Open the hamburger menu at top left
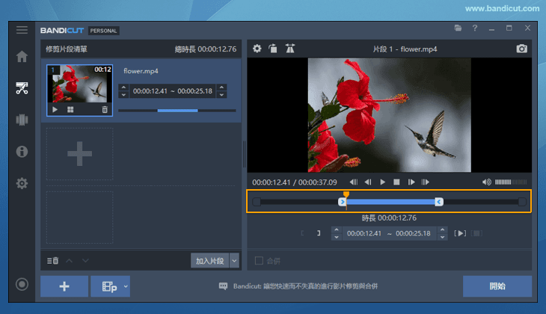The width and height of the screenshot is (546, 314). pyautogui.click(x=22, y=30)
